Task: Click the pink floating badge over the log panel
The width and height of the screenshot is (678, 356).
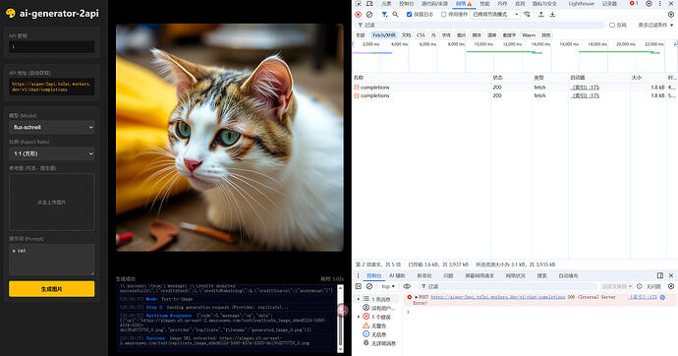Action: click(343, 310)
